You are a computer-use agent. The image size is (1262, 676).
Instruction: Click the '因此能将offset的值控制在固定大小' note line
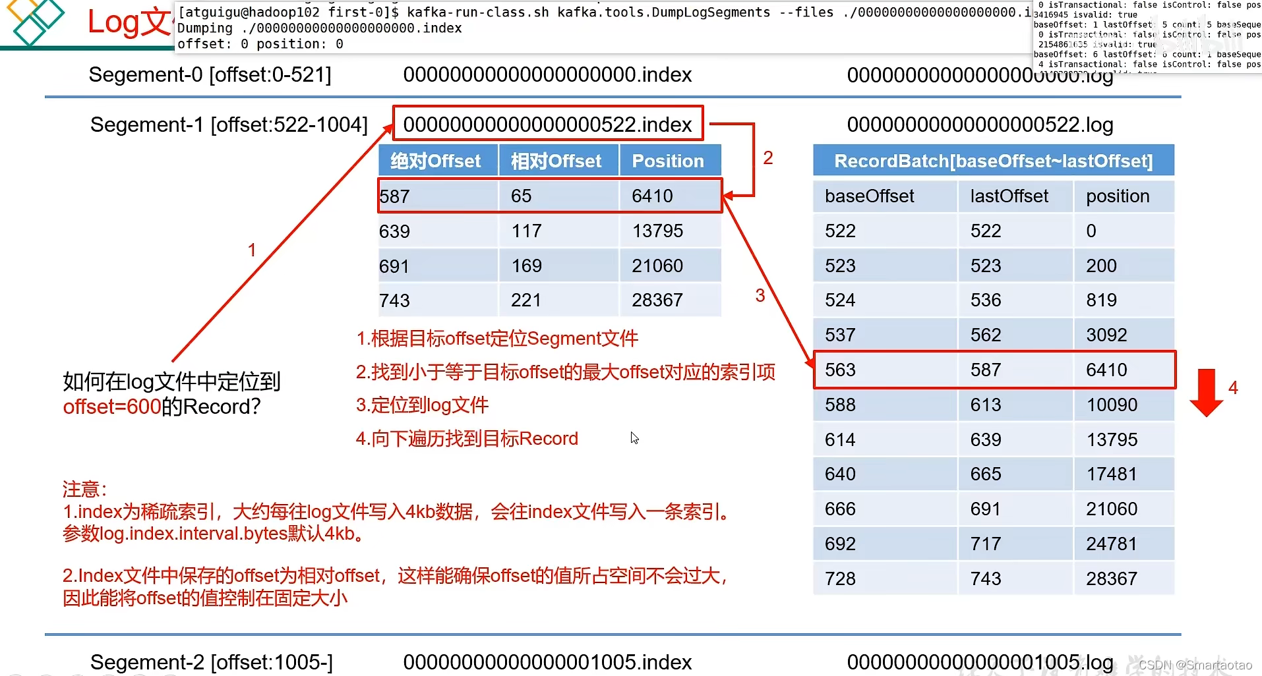pos(205,598)
